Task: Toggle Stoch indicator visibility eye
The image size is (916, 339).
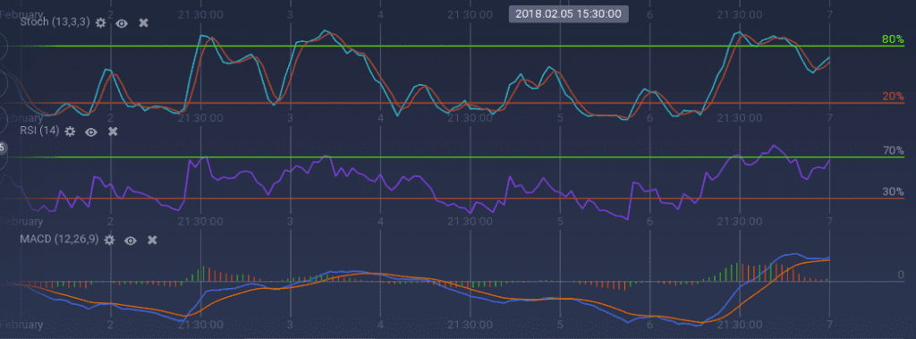Action: click(x=122, y=22)
